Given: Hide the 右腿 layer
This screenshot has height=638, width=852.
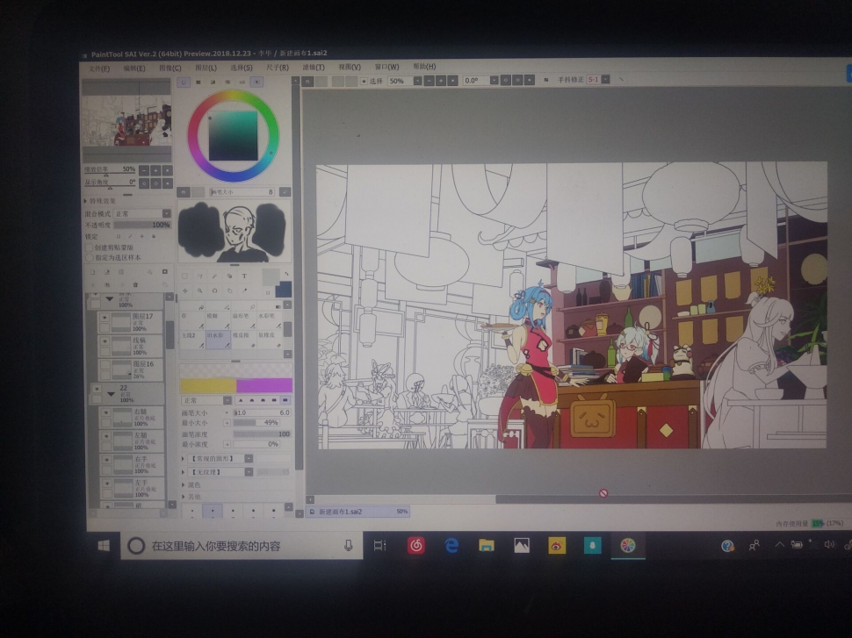Looking at the screenshot, I should [106, 412].
